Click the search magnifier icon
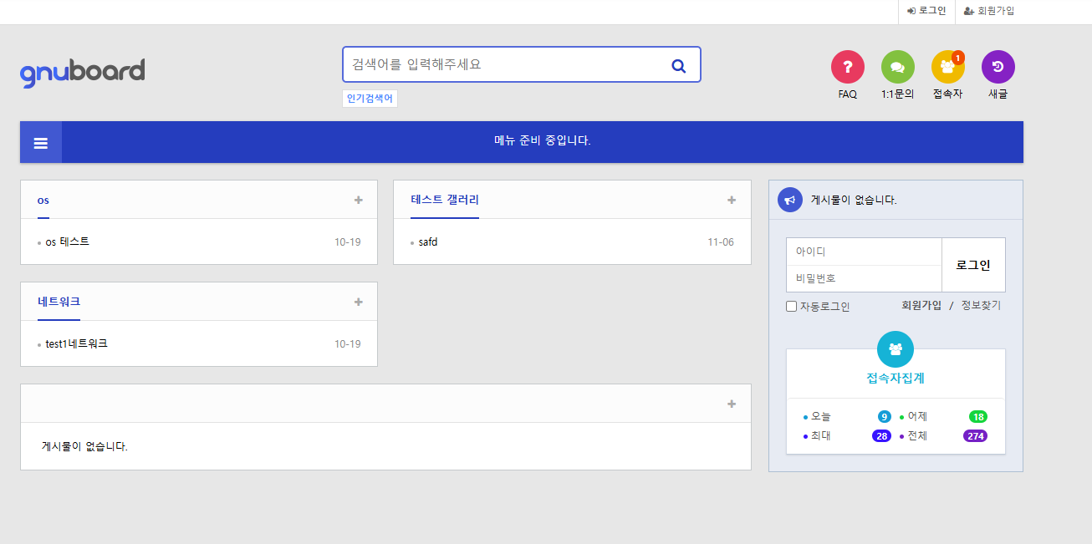Screen dimensions: 1092x544 [678, 65]
